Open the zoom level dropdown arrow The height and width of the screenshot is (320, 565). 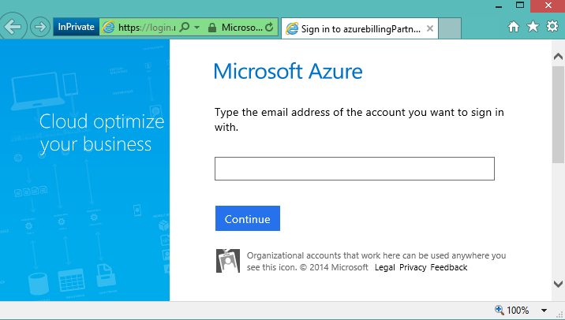click(542, 311)
